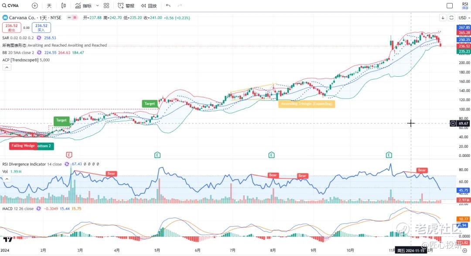Undo the last chart action
This screenshot has height=256, width=471.
168,5
